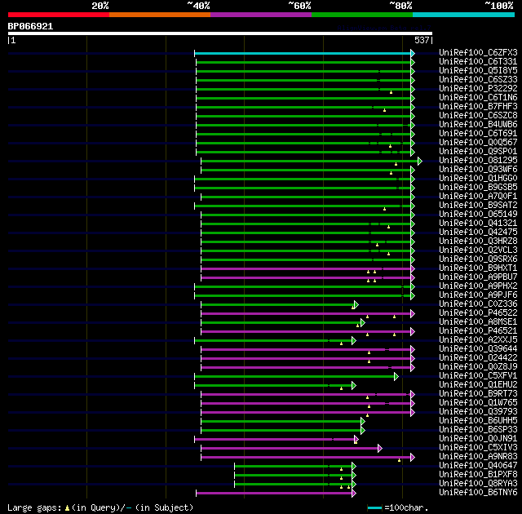
Task: Click the UniRef100_O81295 subject name
Action: pos(478,161)
